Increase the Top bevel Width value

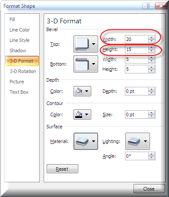pos(151,38)
